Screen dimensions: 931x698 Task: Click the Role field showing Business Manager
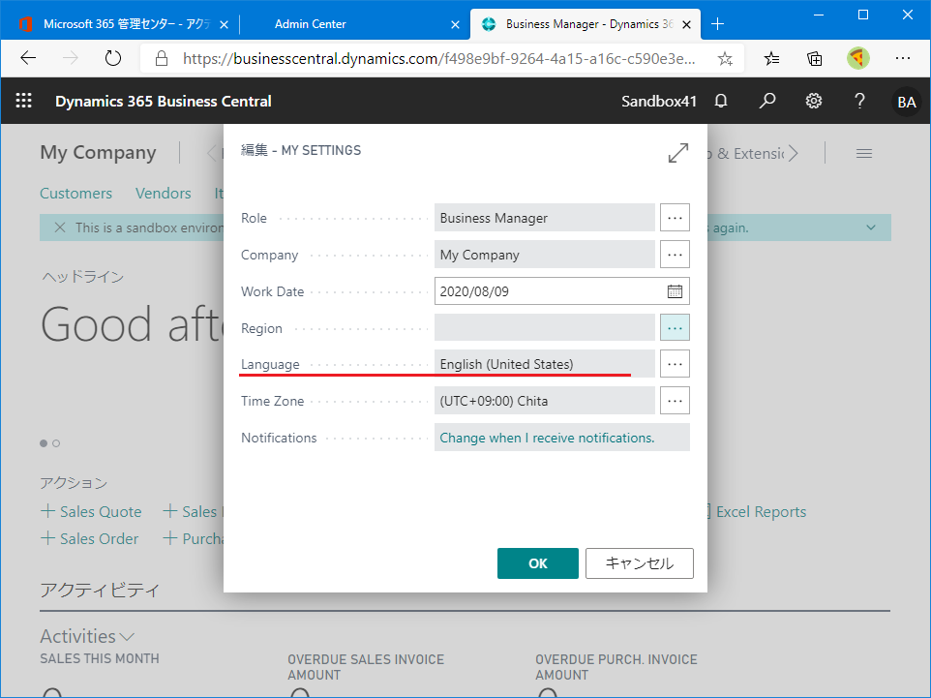pyautogui.click(x=545, y=218)
